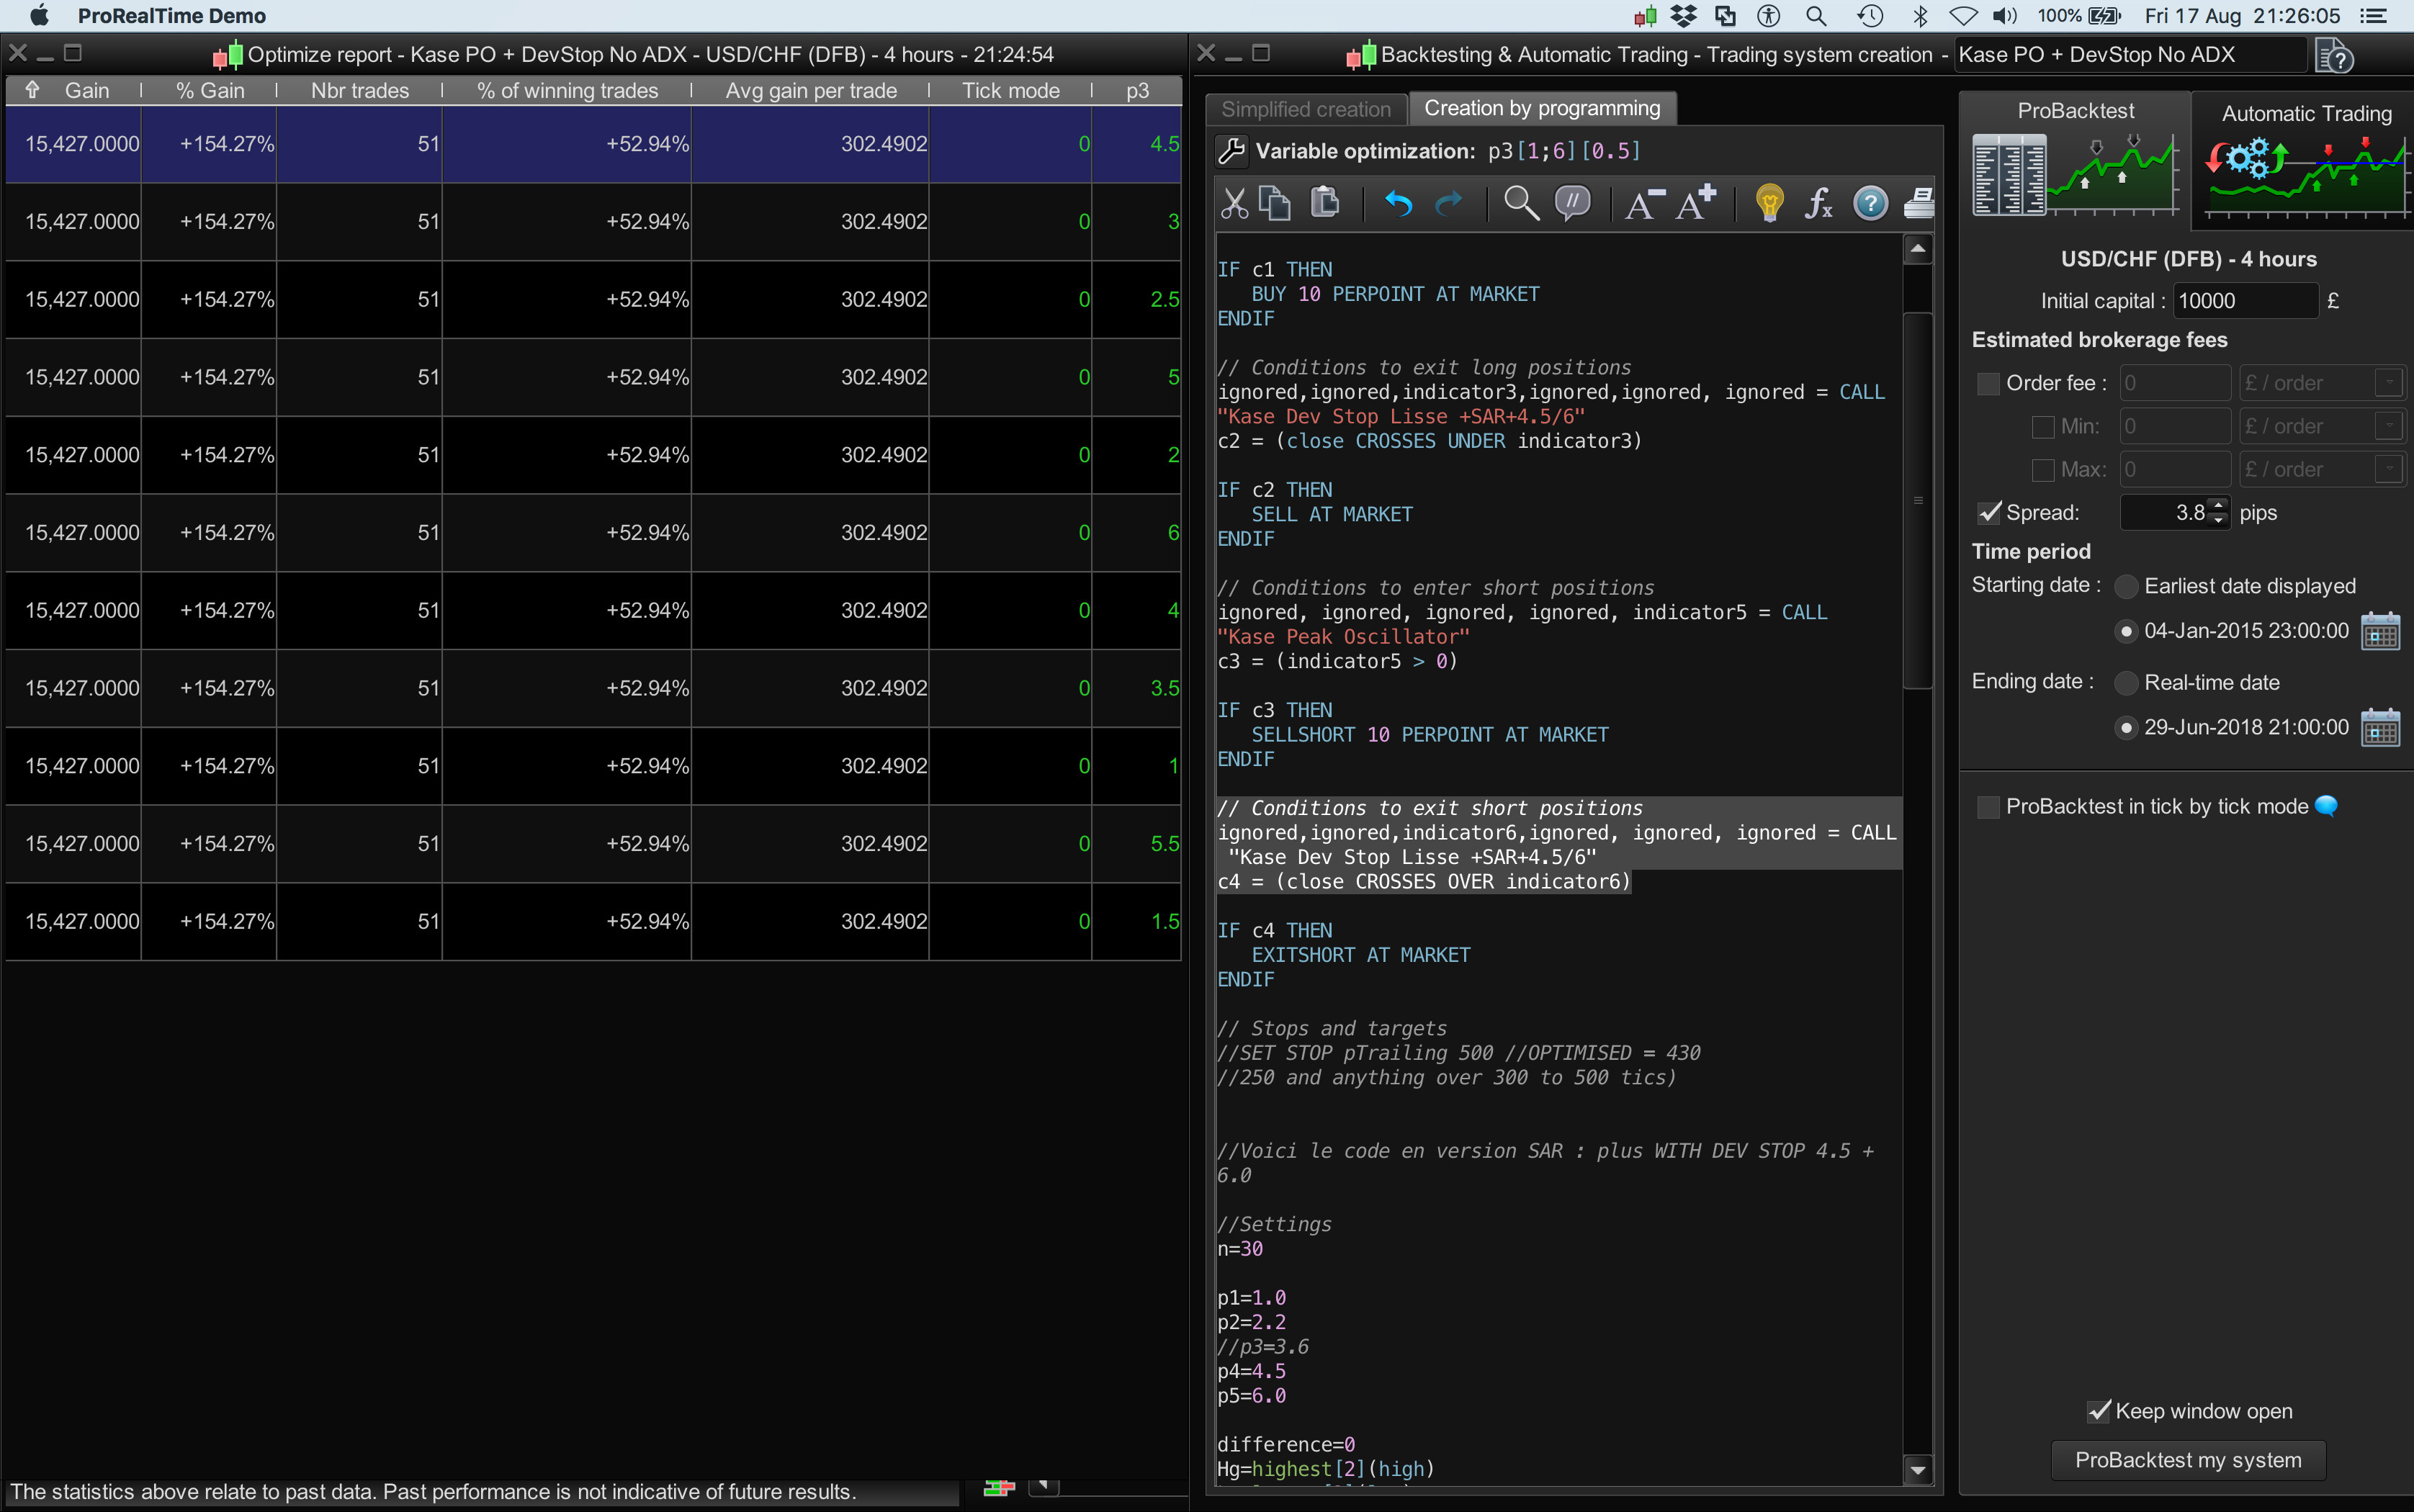Screen dimensions: 2414x1512
Task: Click the yellow lightbulb icon
Action: coord(1769,203)
